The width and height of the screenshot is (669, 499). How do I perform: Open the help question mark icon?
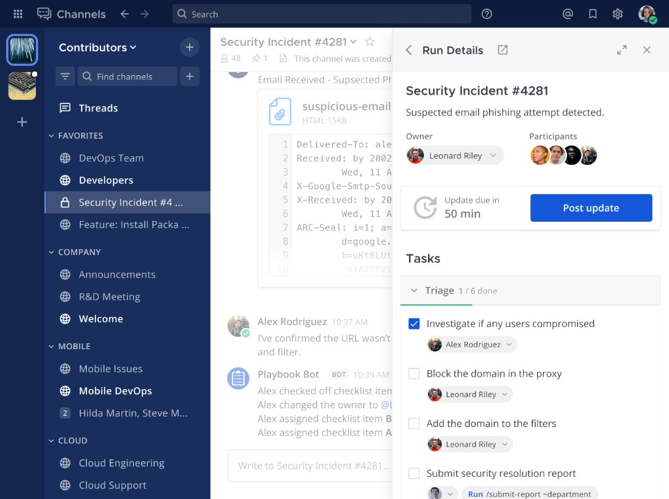pos(487,14)
